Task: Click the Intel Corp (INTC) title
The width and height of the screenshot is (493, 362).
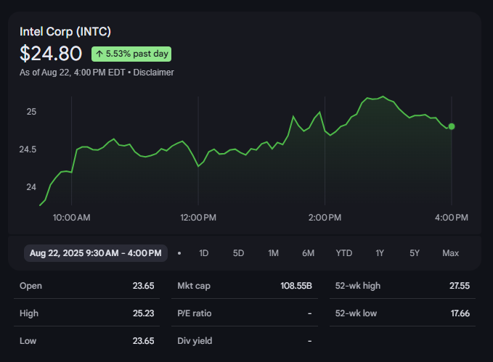Action: (x=65, y=31)
